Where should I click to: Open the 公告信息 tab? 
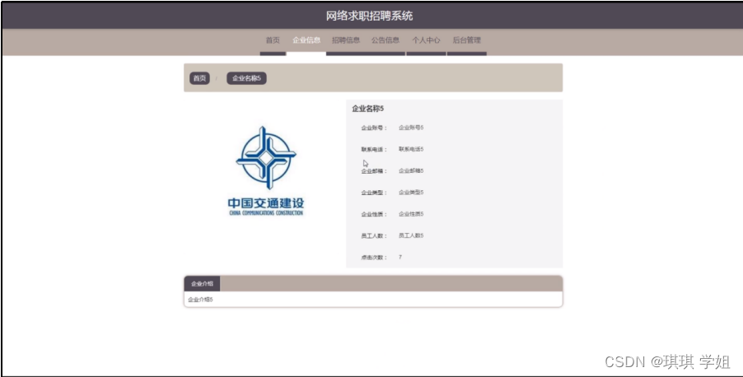(x=386, y=40)
